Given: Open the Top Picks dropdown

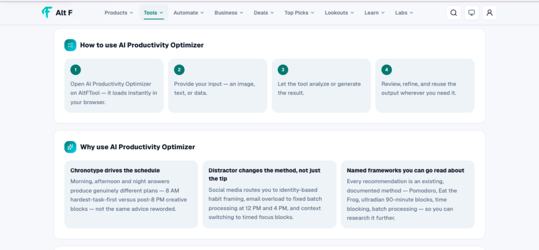Looking at the screenshot, I should pos(299,13).
